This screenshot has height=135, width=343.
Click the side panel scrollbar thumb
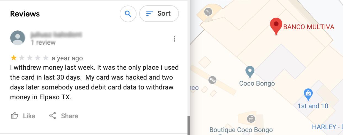tap(189, 125)
